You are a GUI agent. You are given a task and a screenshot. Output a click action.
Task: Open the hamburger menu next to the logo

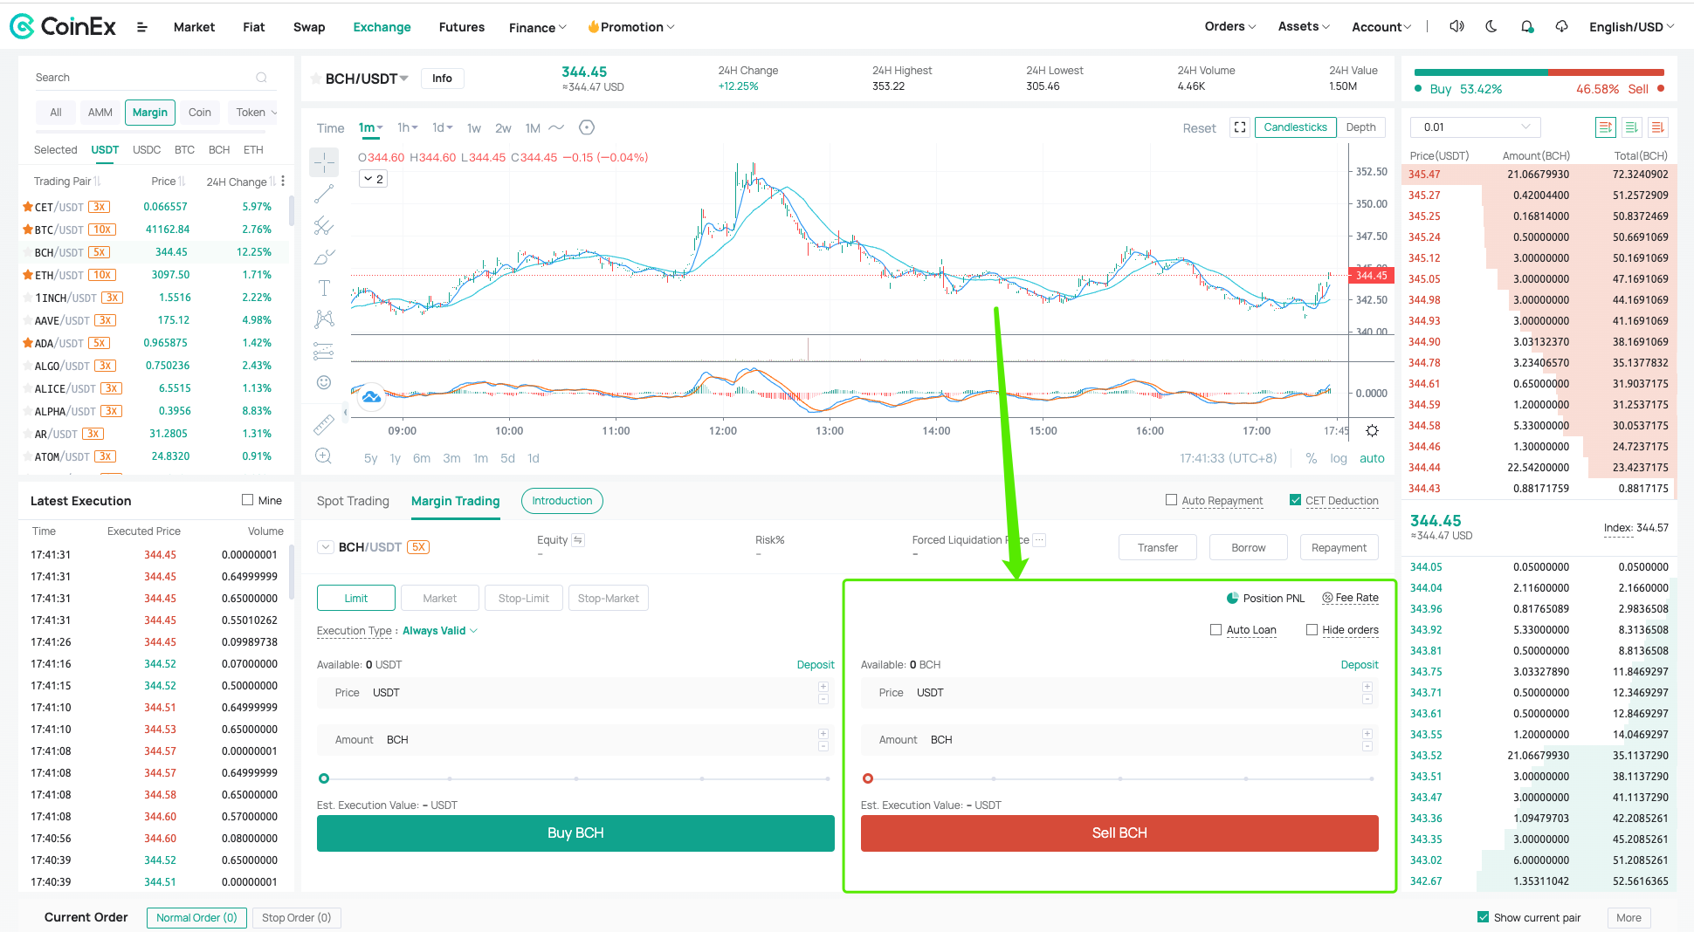[142, 27]
